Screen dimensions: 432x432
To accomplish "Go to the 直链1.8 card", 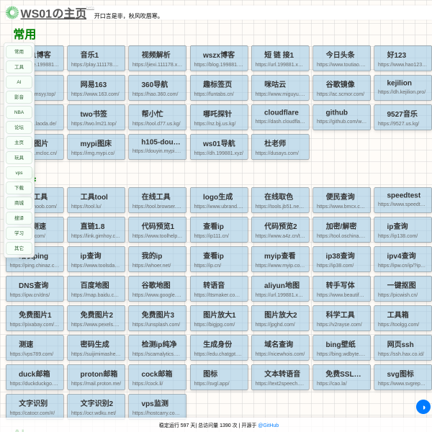I will click(96, 230).
